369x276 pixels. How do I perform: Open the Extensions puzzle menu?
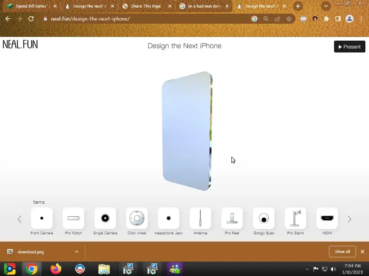(x=326, y=19)
